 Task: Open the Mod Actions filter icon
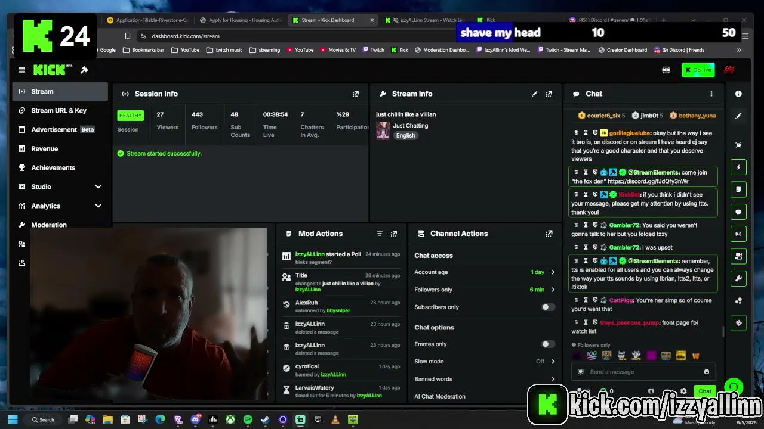tap(379, 234)
